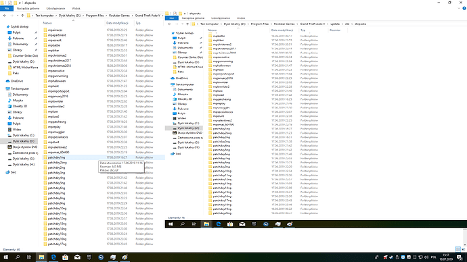
Task: Switch to the Narzędzia główne tab in the left window
Action: (x=28, y=8)
